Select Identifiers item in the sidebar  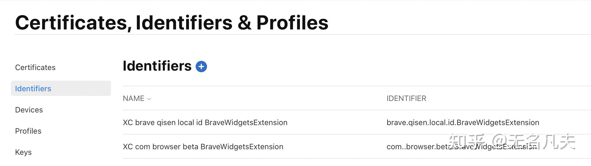point(33,89)
